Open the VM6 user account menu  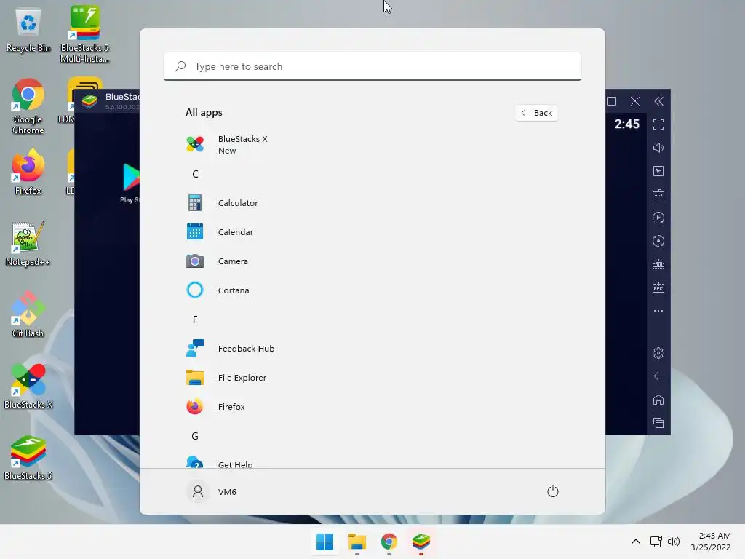click(x=212, y=491)
